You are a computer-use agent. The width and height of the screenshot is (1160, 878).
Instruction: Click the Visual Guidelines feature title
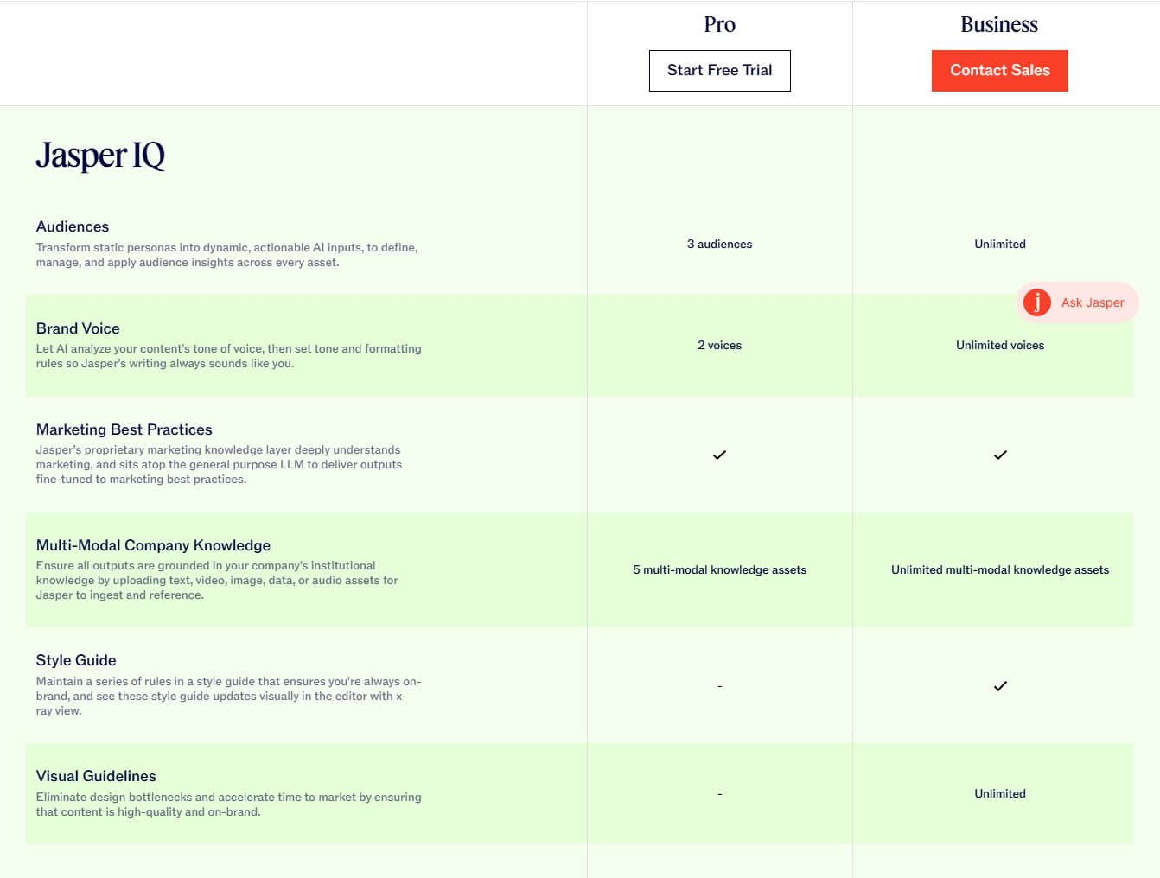click(x=96, y=776)
